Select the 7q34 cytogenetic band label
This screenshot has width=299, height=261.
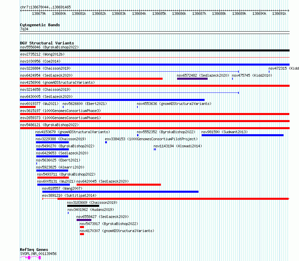click(x=24, y=29)
